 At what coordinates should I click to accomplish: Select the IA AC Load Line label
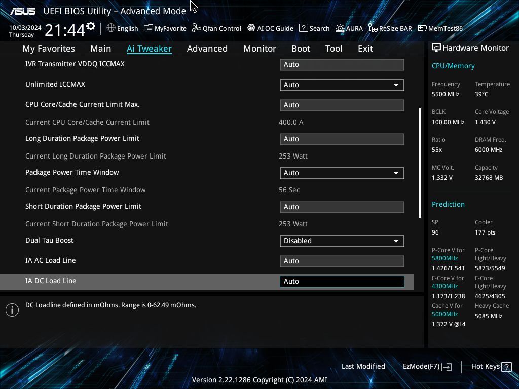click(50, 260)
